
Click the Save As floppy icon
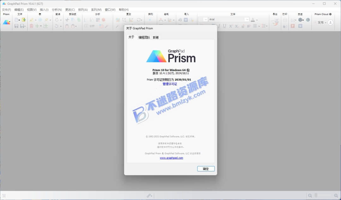[22, 26]
